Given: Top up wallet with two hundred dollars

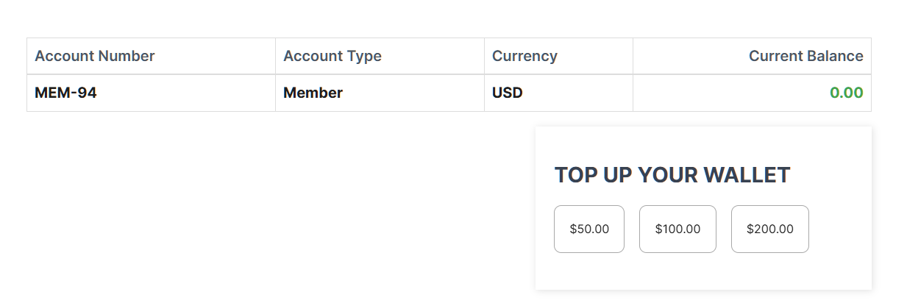Looking at the screenshot, I should (769, 229).
